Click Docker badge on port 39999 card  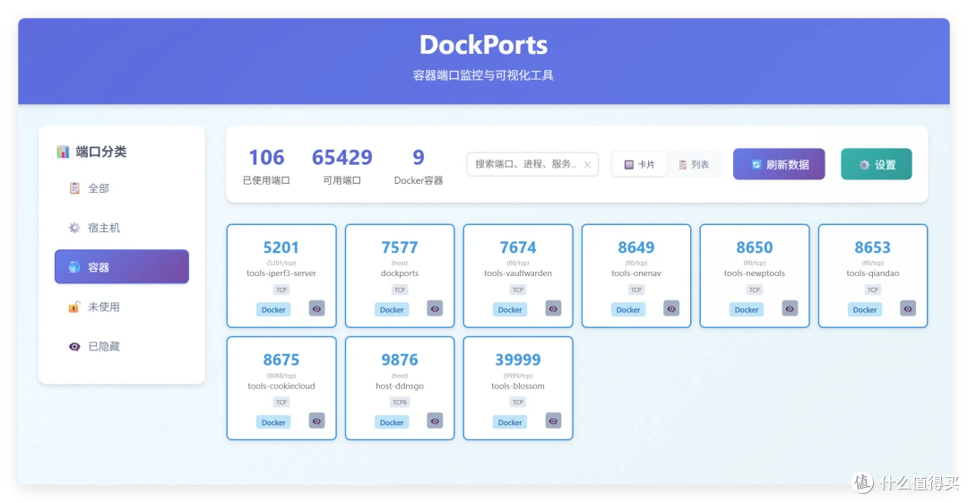[510, 422]
